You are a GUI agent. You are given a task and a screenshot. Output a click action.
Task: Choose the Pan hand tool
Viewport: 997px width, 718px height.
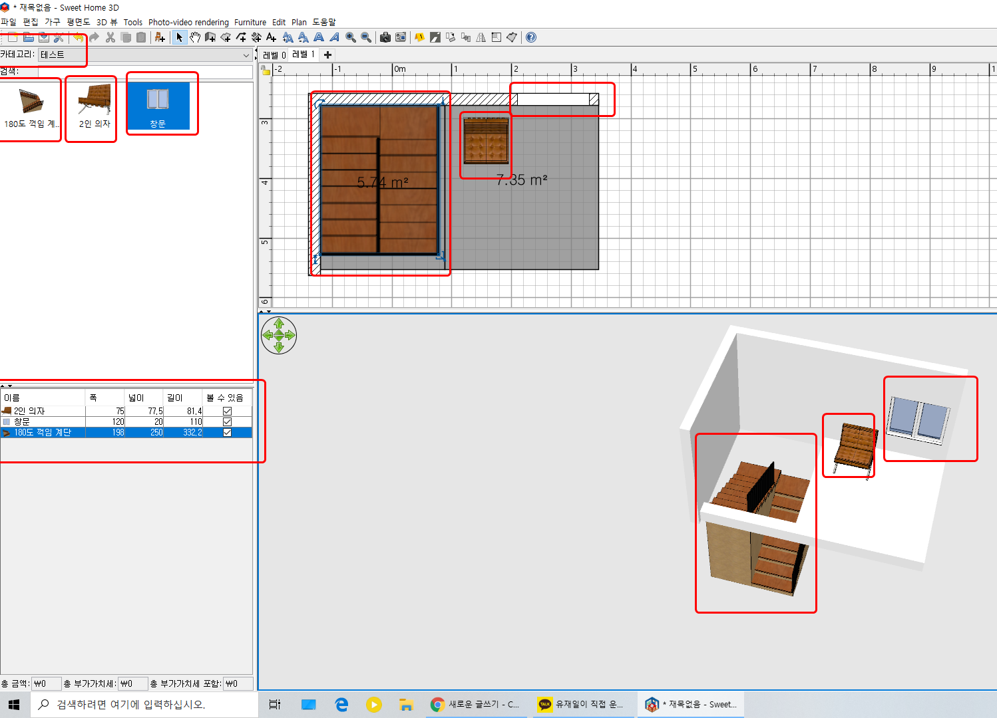tap(195, 37)
